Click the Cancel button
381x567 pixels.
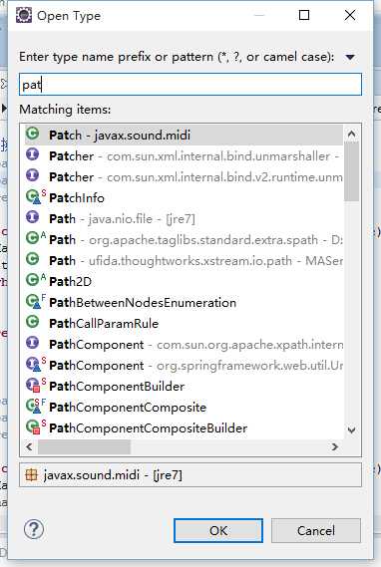click(x=316, y=530)
